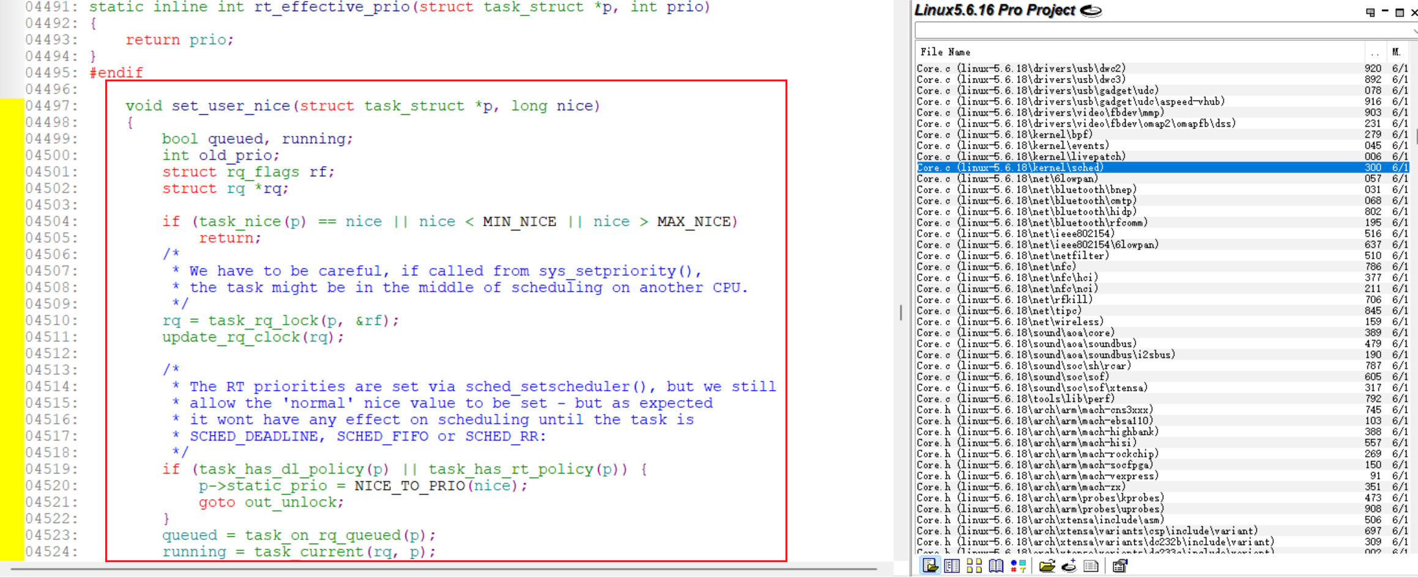Click update_rq_clock call on line 04511
Image resolution: width=1418 pixels, height=578 pixels.
[231, 337]
